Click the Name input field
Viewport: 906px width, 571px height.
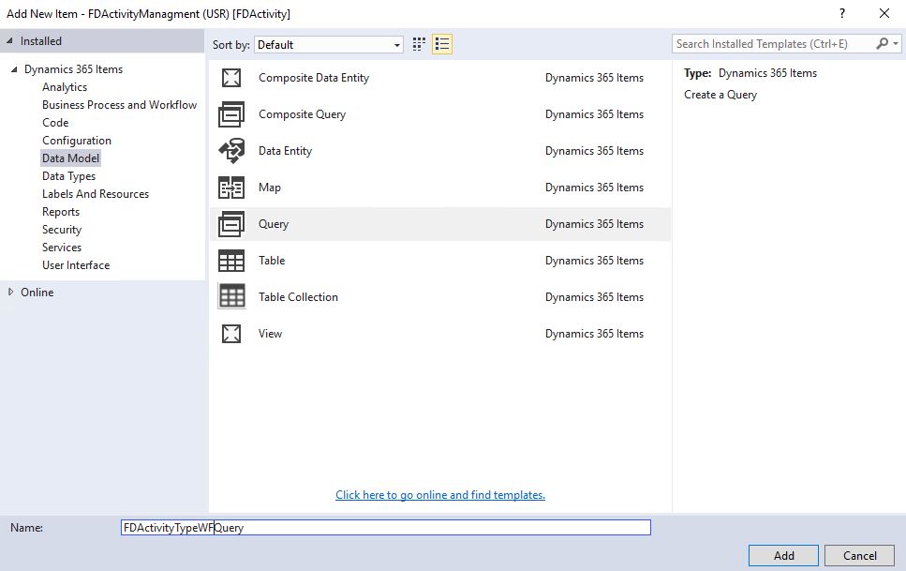click(x=386, y=528)
